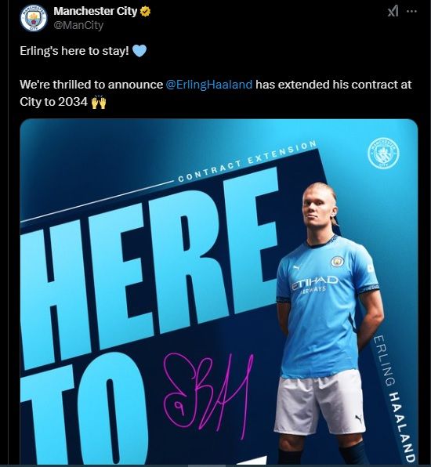Open the @ManCity handle link
Viewport: 431px width, 467px height.
[78, 25]
